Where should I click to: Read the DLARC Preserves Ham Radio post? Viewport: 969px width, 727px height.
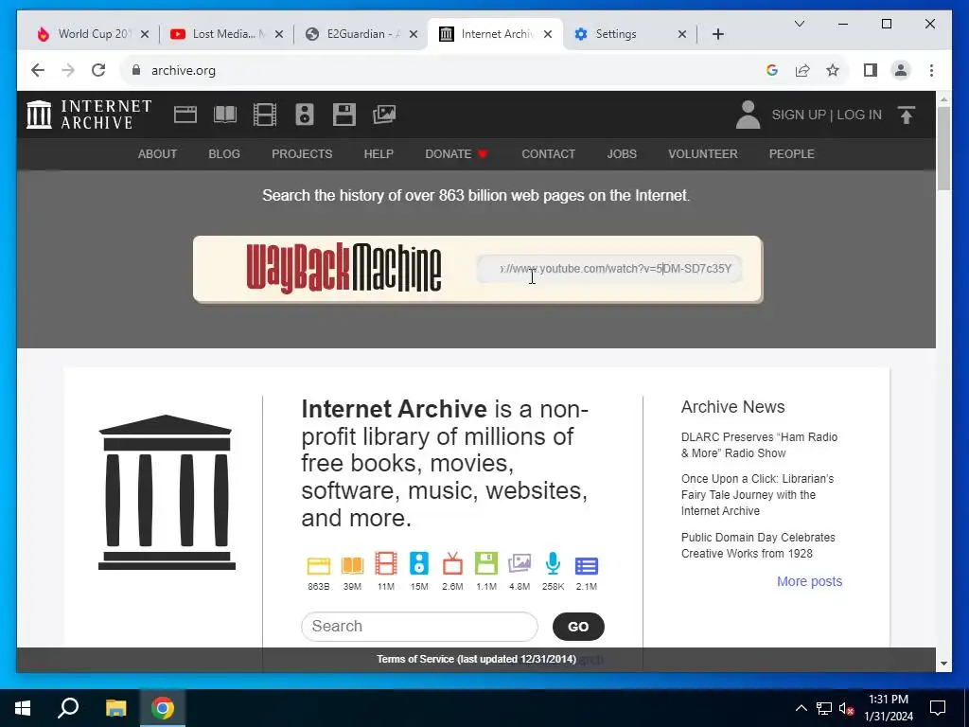tap(759, 445)
